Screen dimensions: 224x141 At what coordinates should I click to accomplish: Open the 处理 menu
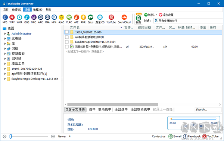coord(16,10)
